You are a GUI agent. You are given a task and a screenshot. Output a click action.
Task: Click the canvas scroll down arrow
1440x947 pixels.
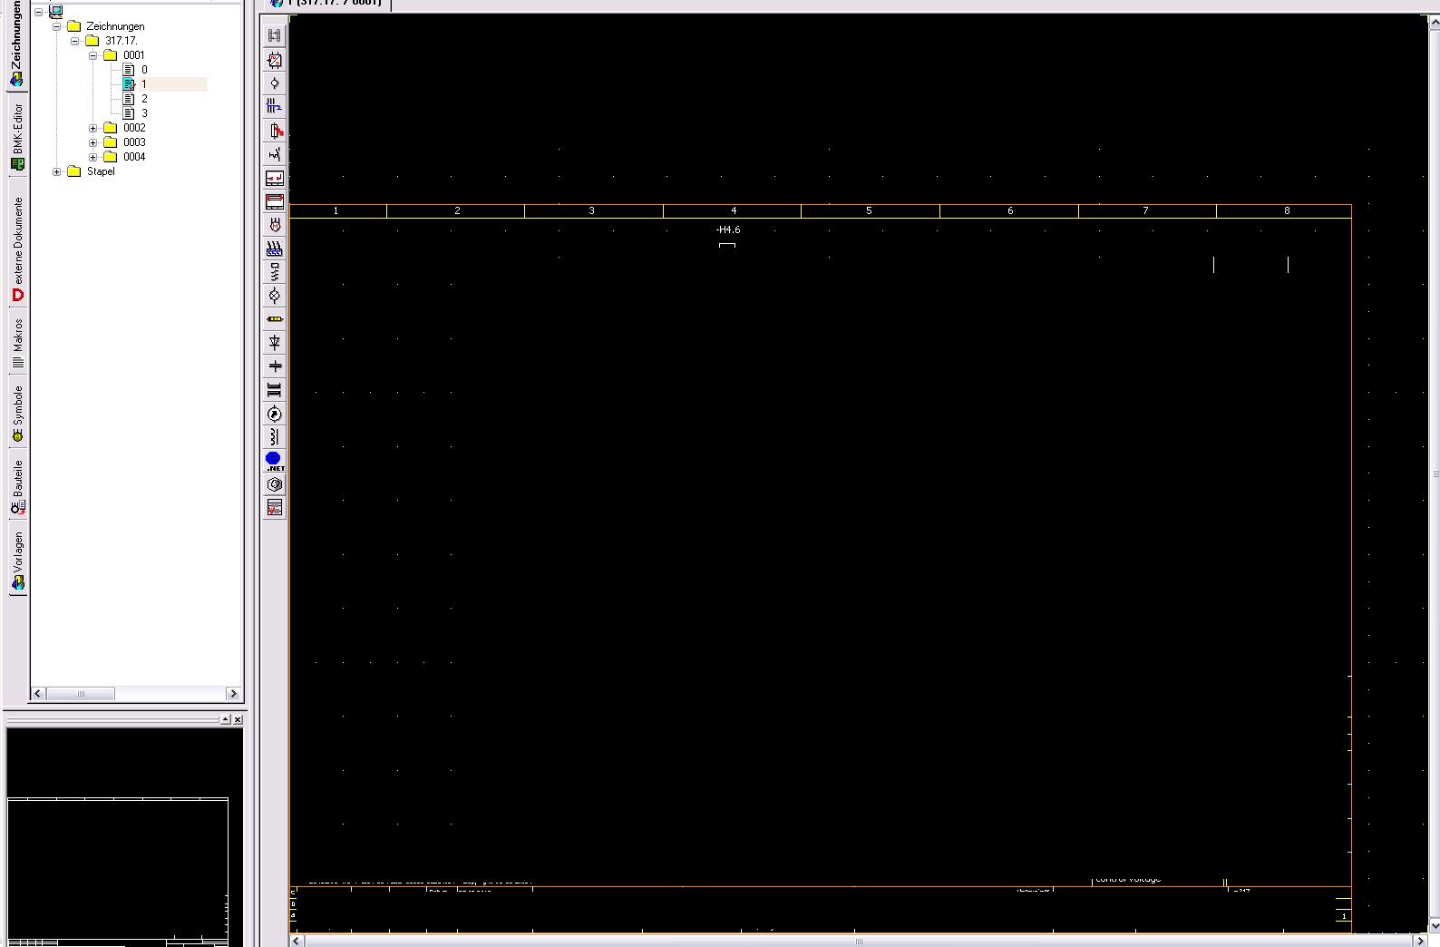click(x=1434, y=925)
